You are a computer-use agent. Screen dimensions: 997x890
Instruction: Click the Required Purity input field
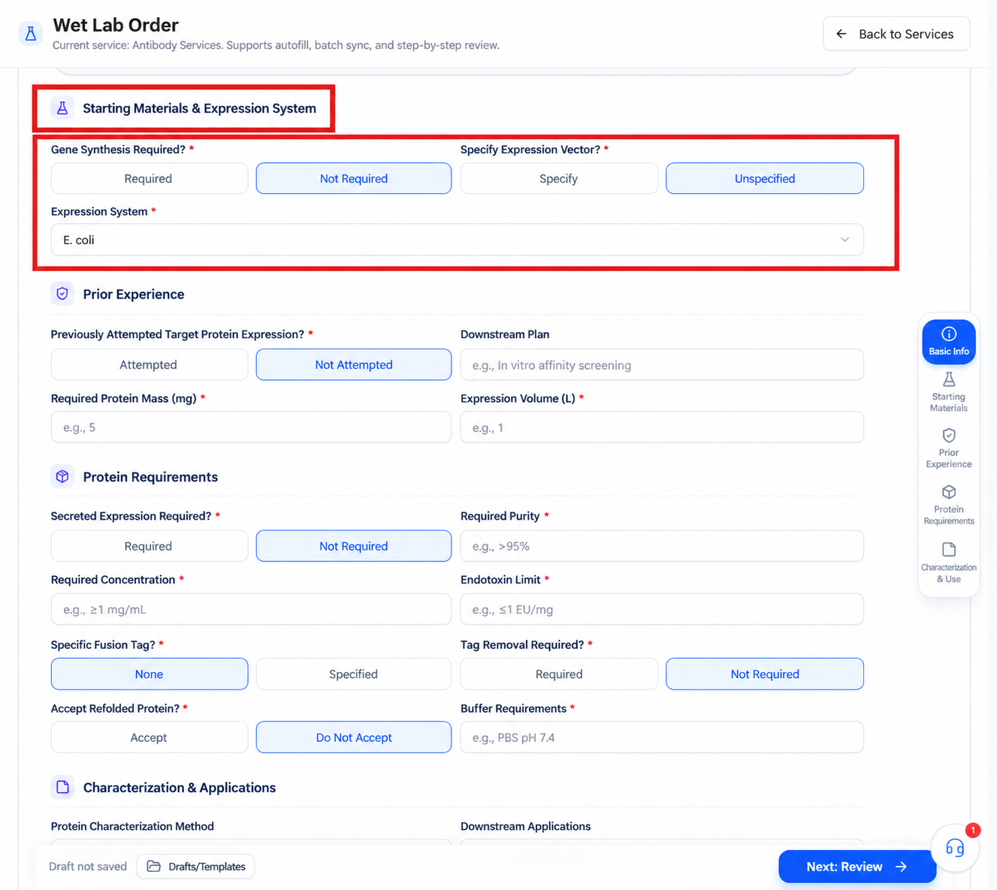(x=662, y=546)
